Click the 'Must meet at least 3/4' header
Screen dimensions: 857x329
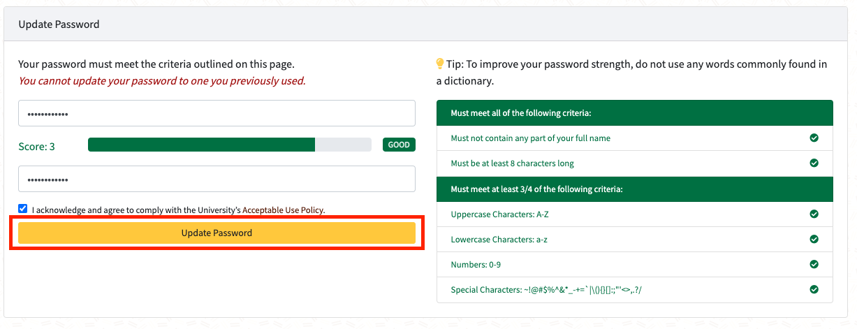click(x=536, y=189)
